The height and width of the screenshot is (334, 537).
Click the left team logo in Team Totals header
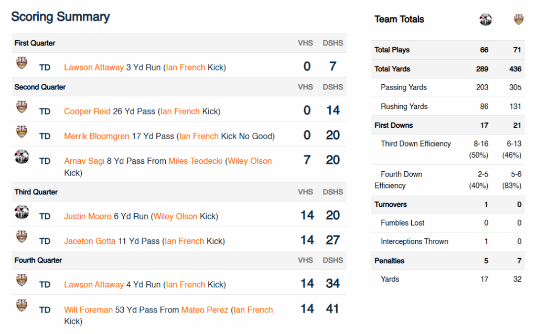(486, 20)
